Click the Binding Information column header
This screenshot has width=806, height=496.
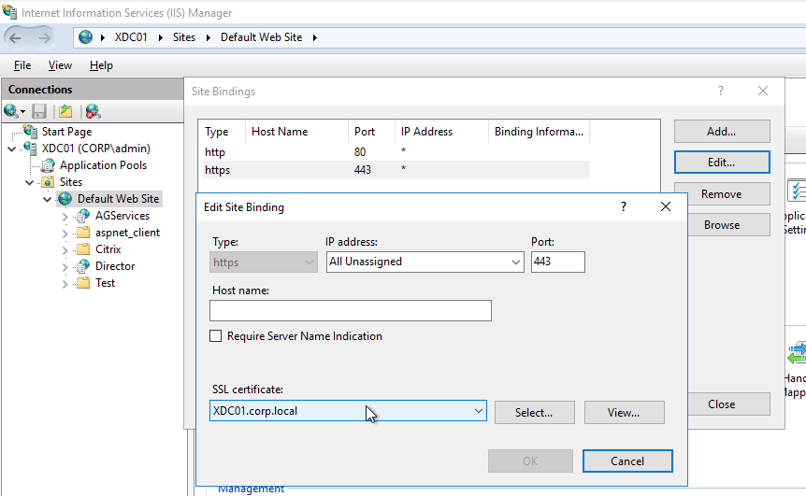point(539,132)
